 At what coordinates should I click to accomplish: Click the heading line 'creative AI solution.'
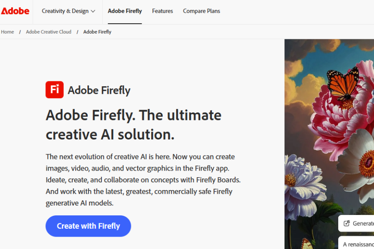(x=110, y=134)
